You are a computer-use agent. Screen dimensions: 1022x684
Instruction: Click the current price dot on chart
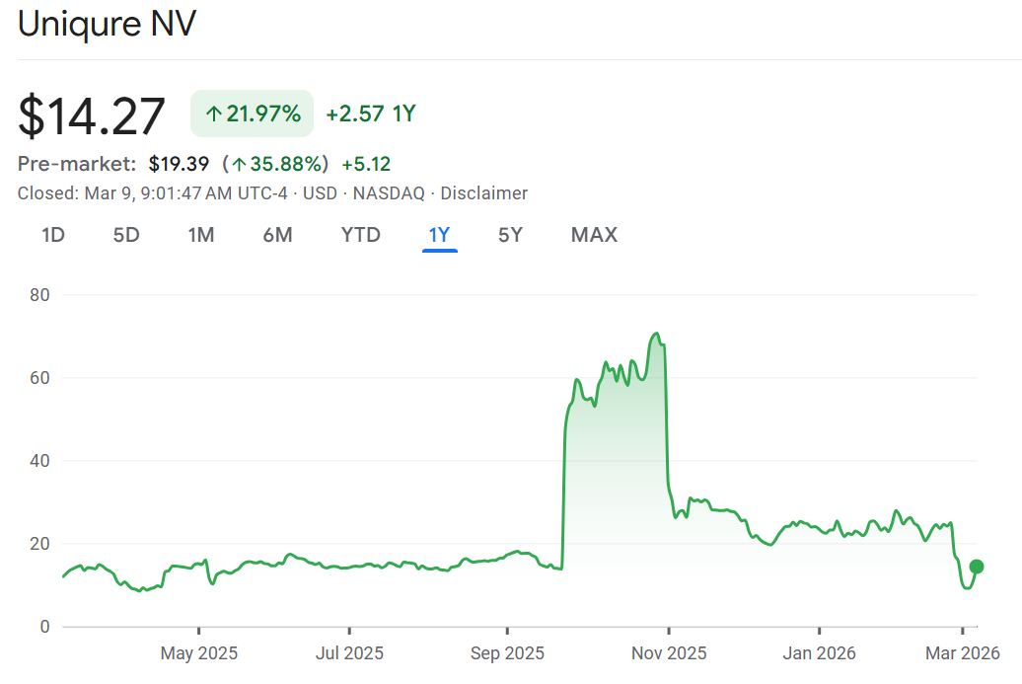(977, 567)
